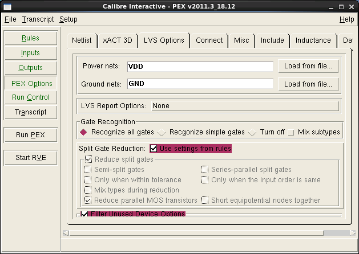Open the Help menu
This screenshot has width=359, height=254.
(x=346, y=19)
